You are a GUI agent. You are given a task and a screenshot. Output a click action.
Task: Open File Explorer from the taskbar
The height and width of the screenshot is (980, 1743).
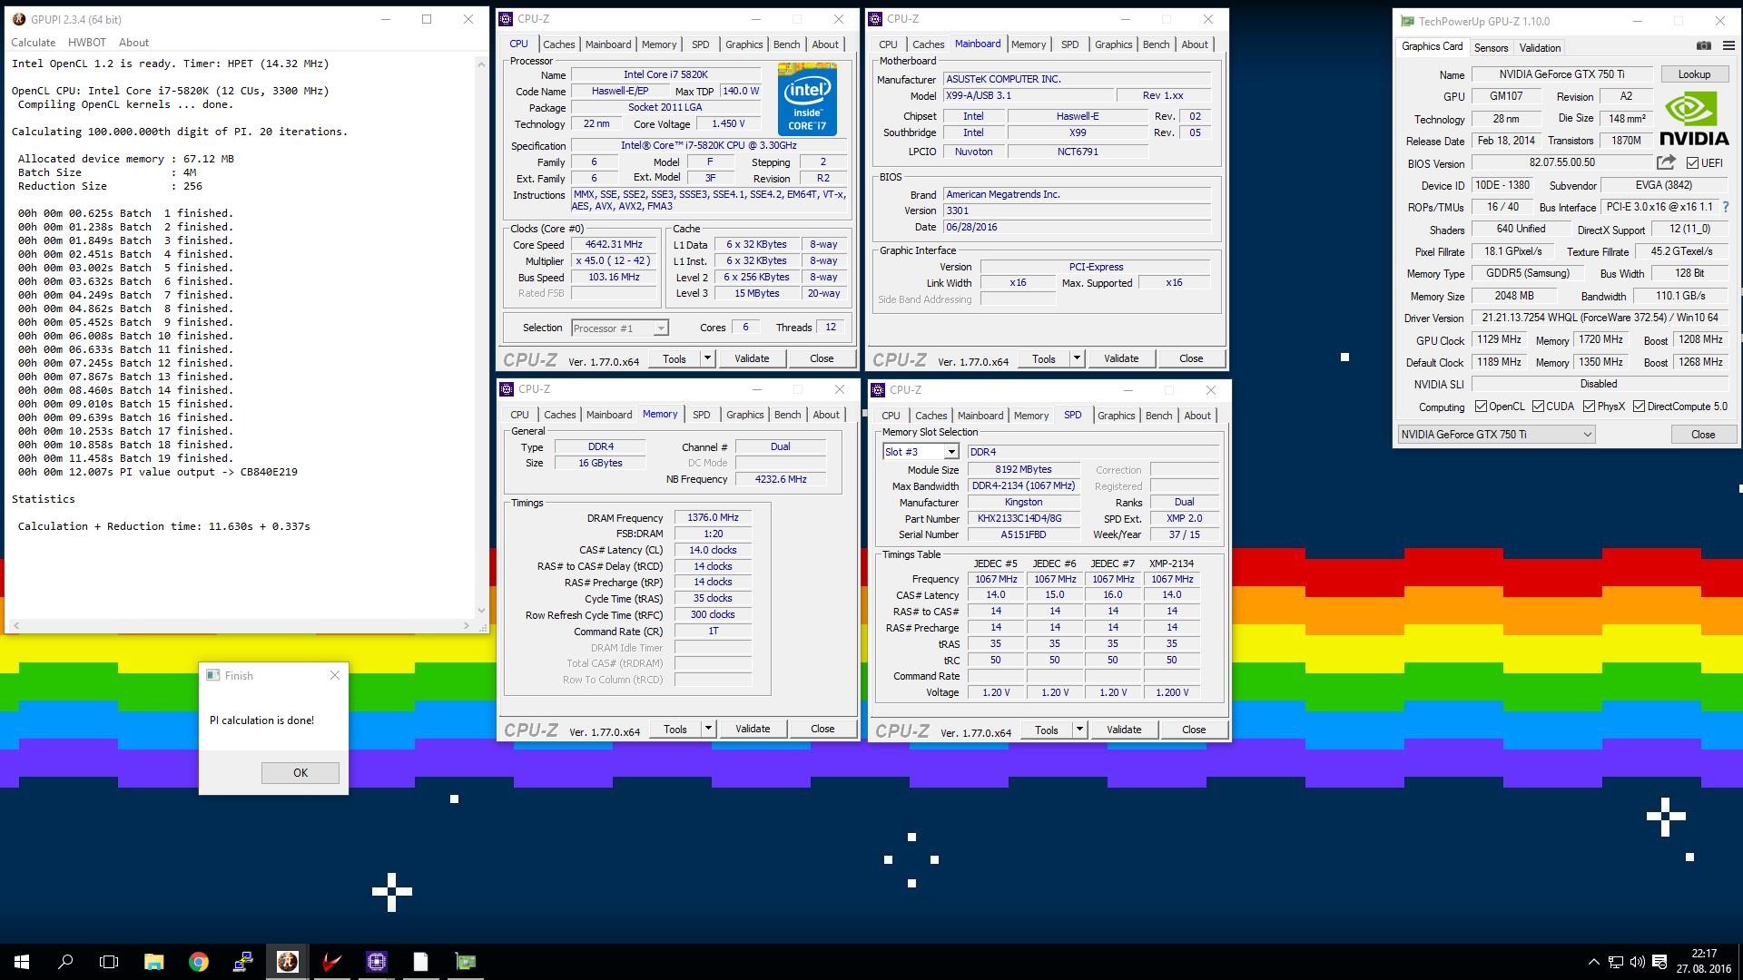point(153,962)
